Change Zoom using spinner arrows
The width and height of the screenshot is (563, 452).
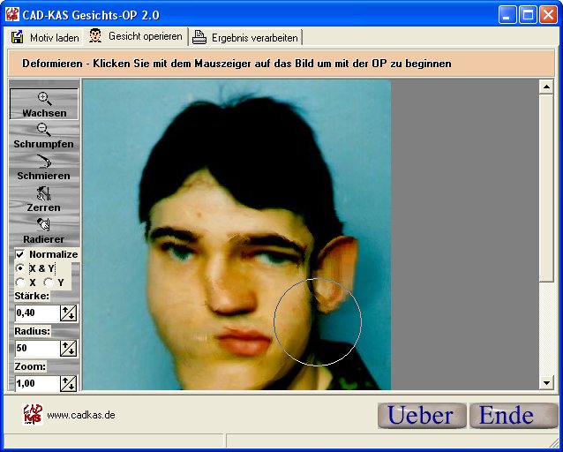click(x=68, y=383)
